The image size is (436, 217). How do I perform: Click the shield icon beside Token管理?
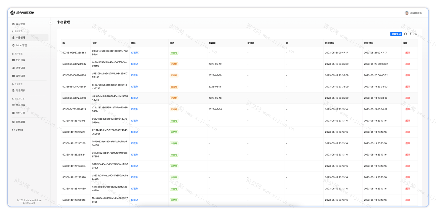(13, 45)
